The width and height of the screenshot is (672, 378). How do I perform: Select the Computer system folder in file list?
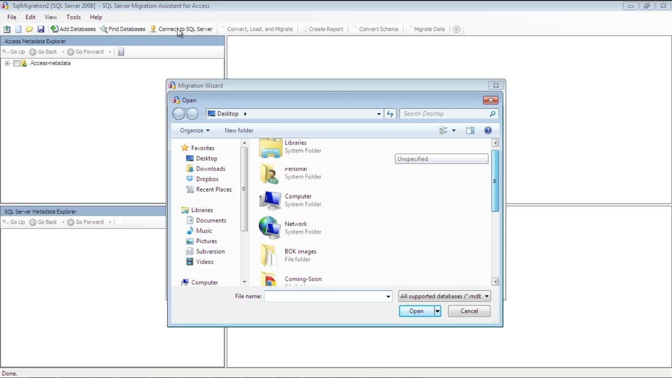tap(290, 201)
